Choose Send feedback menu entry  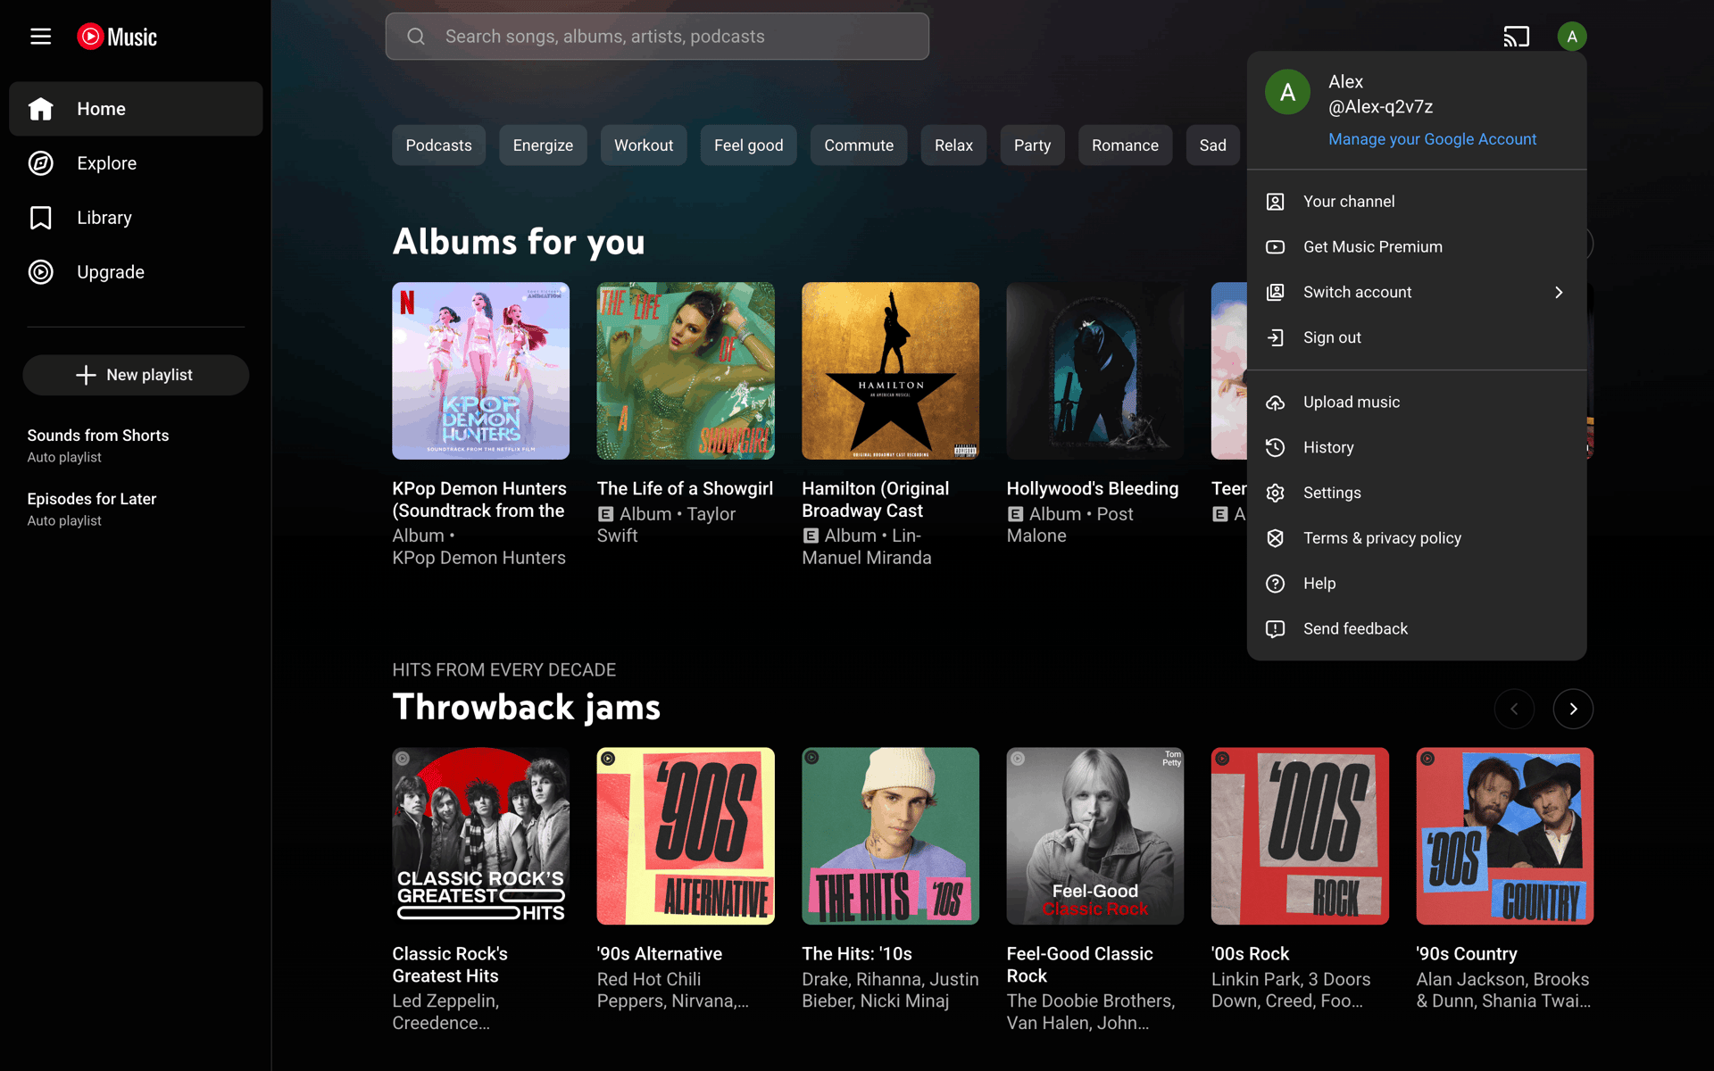(x=1416, y=629)
